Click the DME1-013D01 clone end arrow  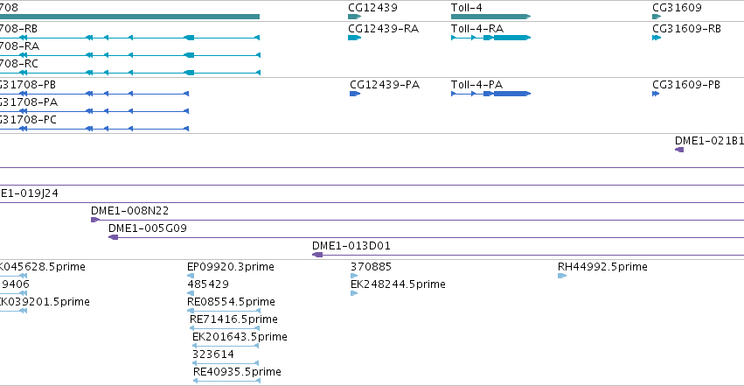pyautogui.click(x=317, y=255)
